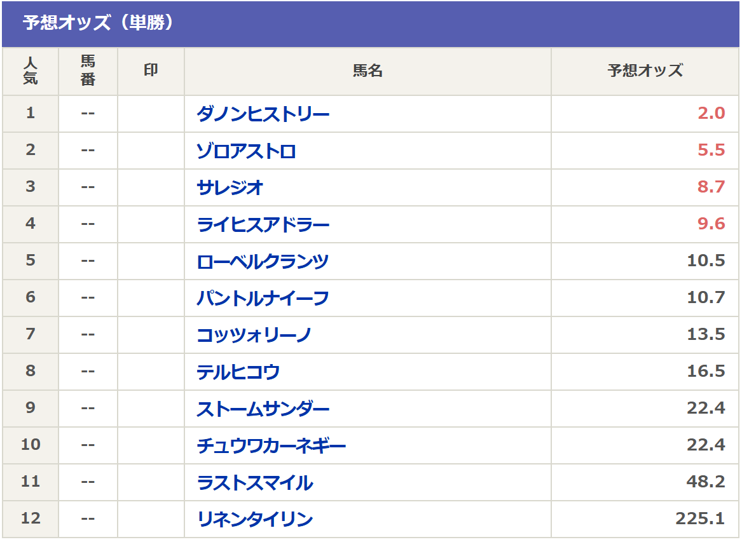
Task: Click the チュウワカーネギー horse name
Action: 271,446
